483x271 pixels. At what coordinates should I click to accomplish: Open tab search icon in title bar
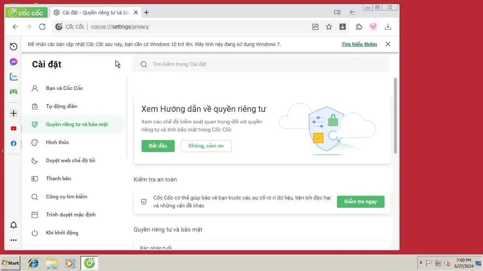[337, 12]
